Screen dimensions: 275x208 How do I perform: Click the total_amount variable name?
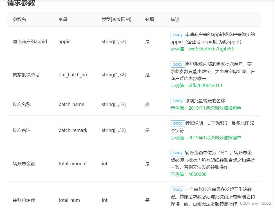tap(73, 163)
